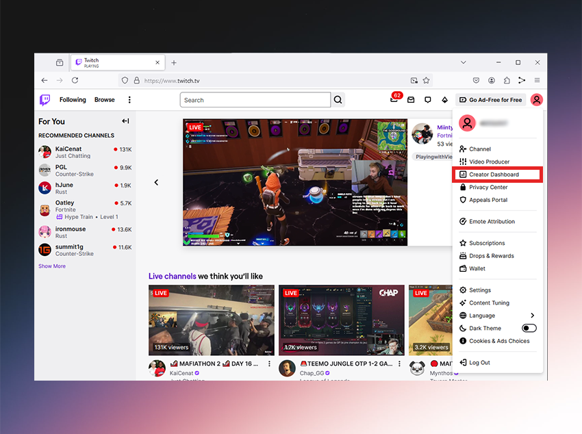
Task: Open ironmouse Rust channel
Action: pos(85,232)
